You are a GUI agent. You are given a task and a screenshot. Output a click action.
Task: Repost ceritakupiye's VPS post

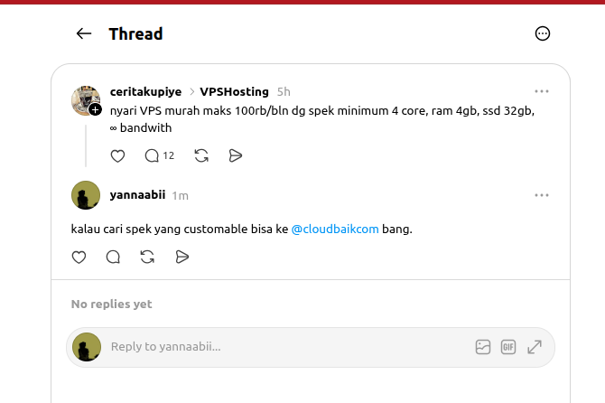(201, 156)
